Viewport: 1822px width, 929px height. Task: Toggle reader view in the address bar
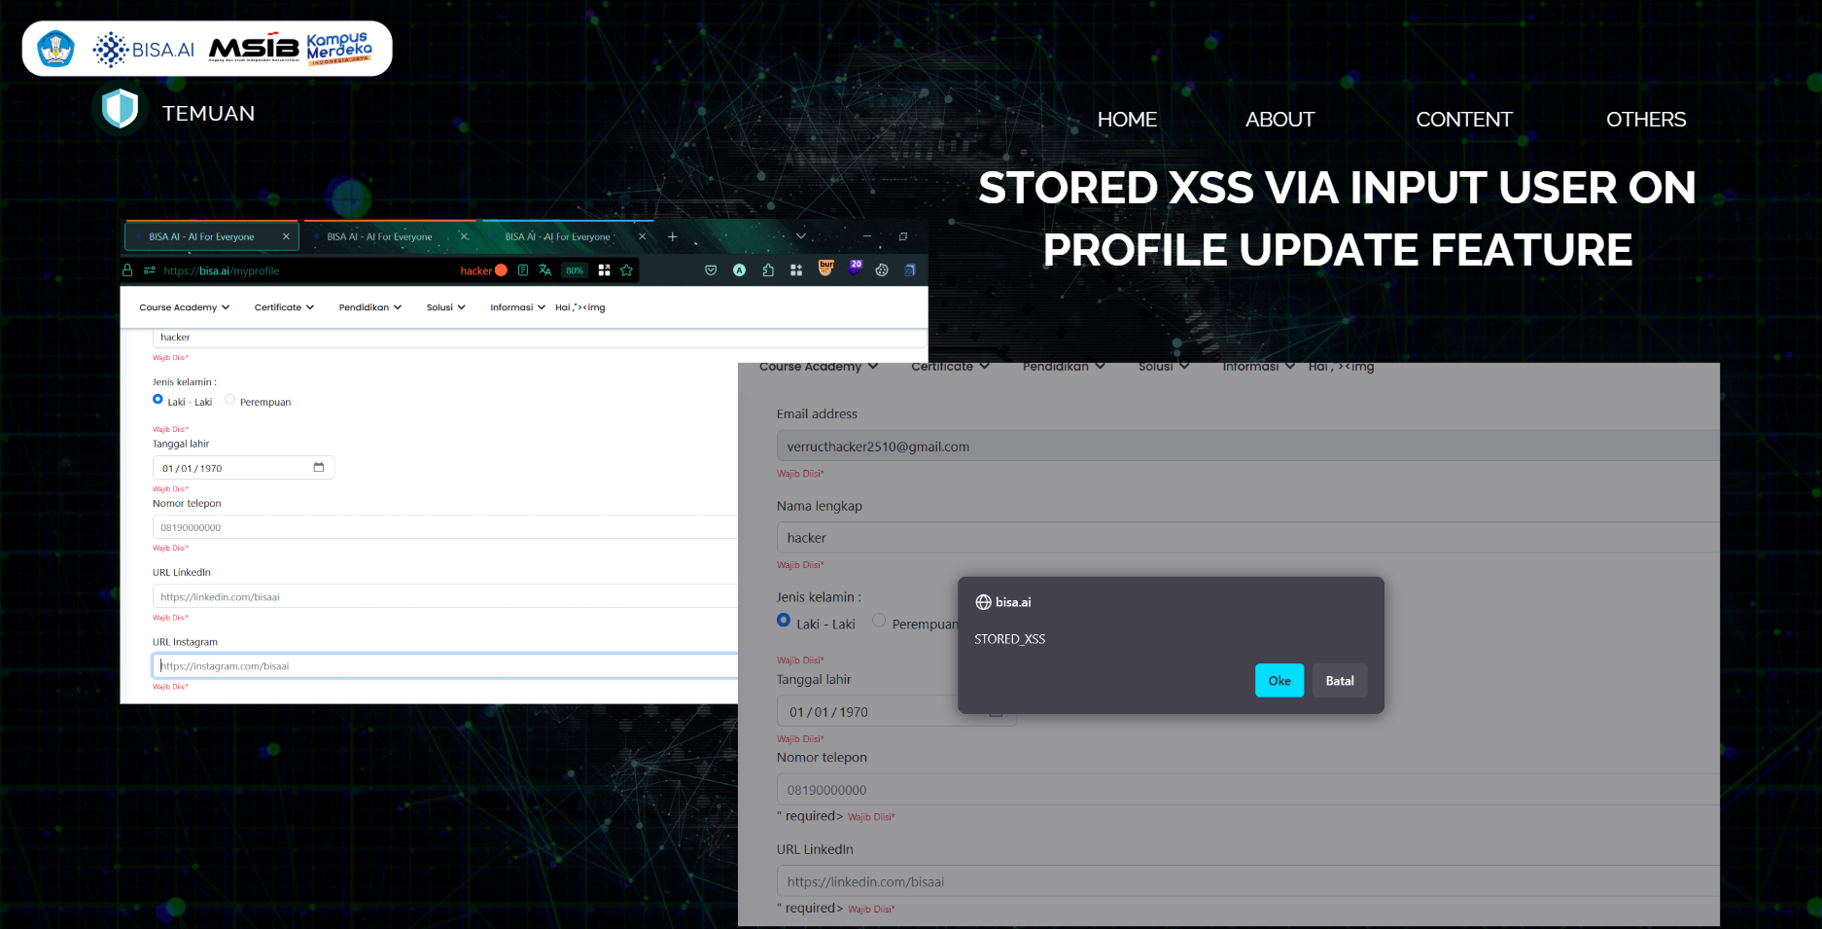point(523,270)
